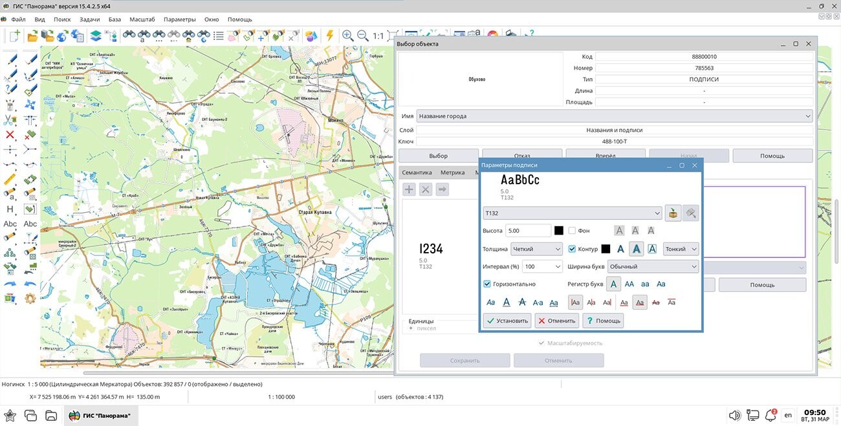Click the yellow ruler measurement tool
Screen dimensions: 841x426
click(x=10, y=179)
